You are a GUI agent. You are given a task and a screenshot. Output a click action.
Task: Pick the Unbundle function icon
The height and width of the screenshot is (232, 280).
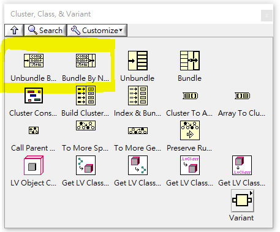click(x=138, y=61)
